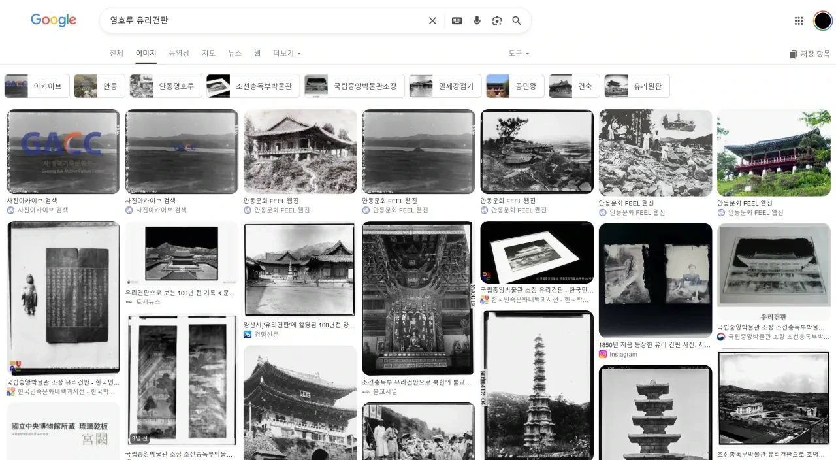The image size is (836, 460).
Task: Open the framed glass plate on black image
Action: [537, 252]
